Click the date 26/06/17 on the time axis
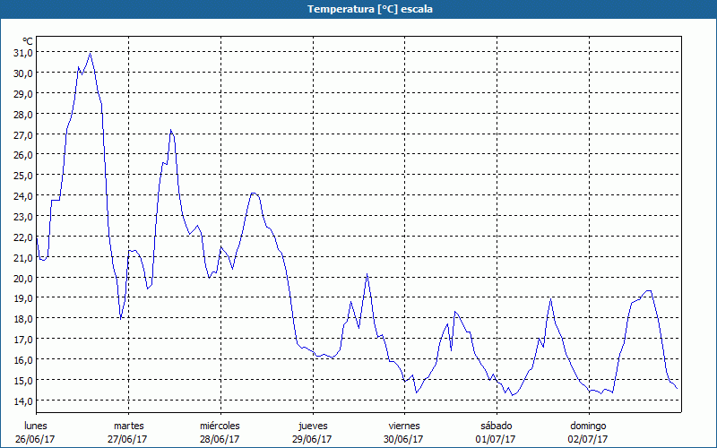The image size is (717, 448). [36, 439]
